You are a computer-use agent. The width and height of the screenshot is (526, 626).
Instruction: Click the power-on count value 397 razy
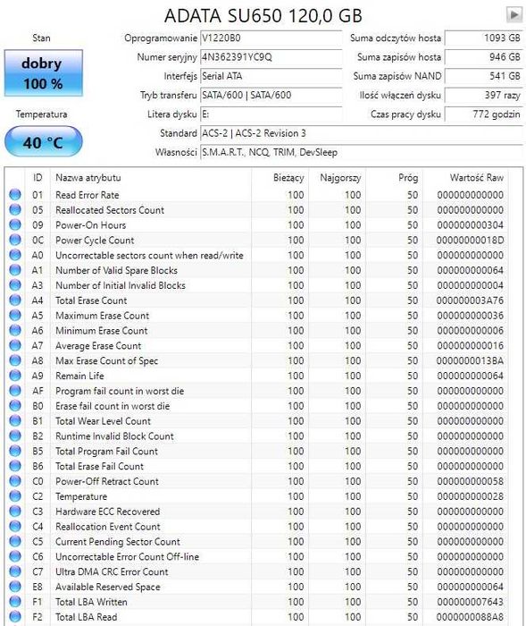click(x=484, y=96)
